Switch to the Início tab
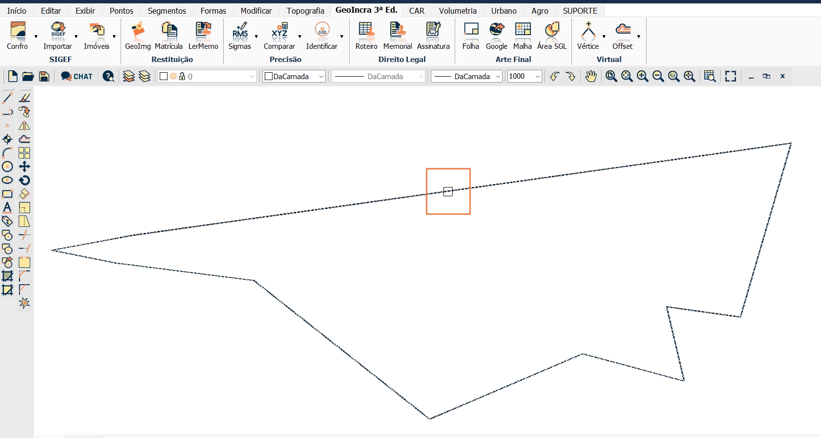 pos(17,11)
